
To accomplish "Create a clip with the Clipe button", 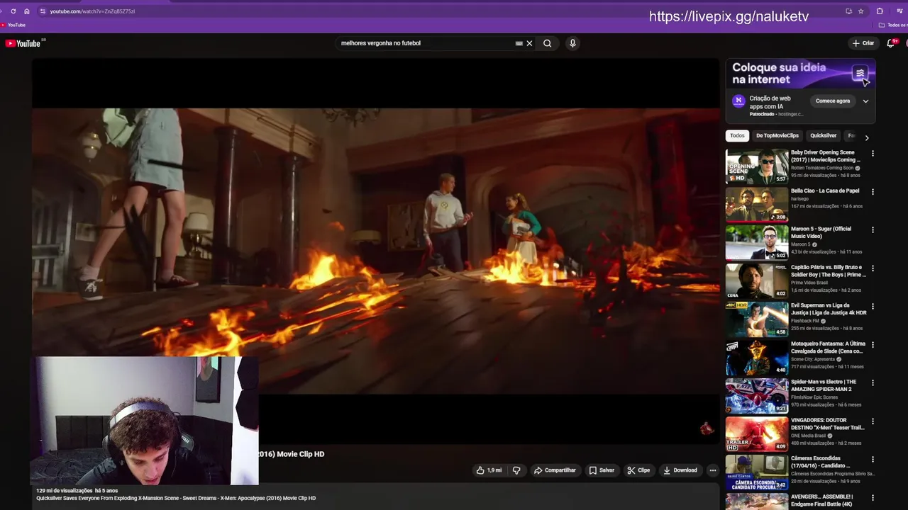I will (638, 470).
